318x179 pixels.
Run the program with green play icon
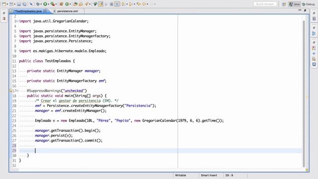[45, 4]
